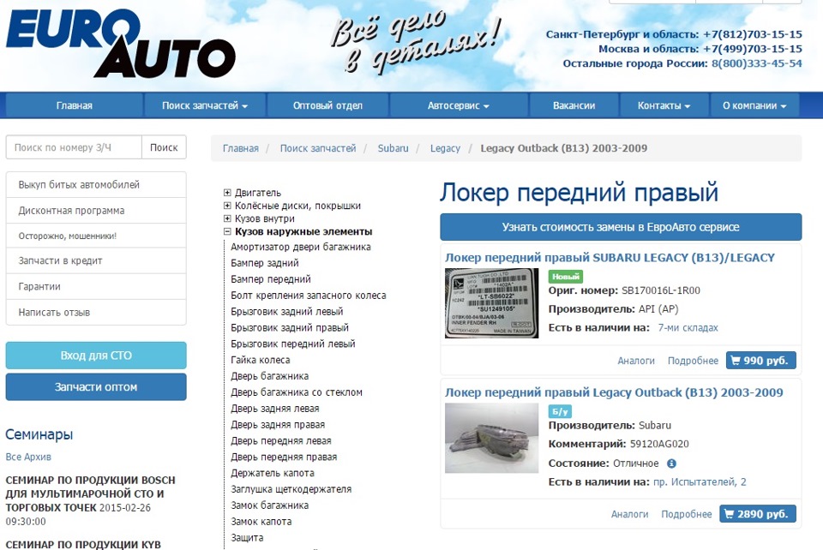Select Дверь багажника со стеклом category
This screenshot has width=823, height=550.
pyautogui.click(x=297, y=392)
